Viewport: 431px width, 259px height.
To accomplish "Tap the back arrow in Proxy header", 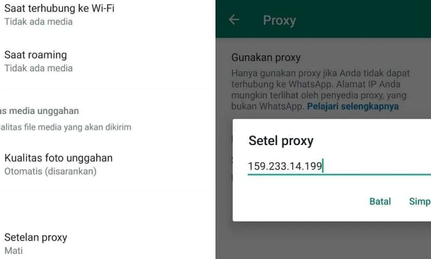I will [x=234, y=20].
